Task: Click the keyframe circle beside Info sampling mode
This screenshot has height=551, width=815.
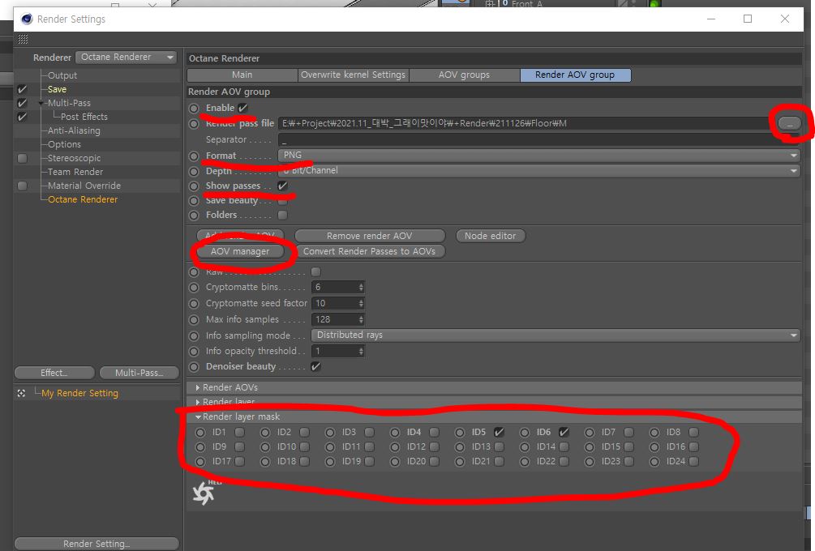Action: (x=194, y=335)
